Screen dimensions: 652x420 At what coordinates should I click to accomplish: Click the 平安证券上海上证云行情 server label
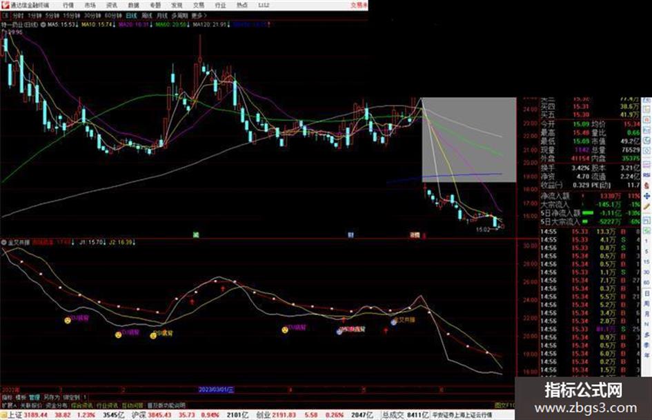pos(462,415)
